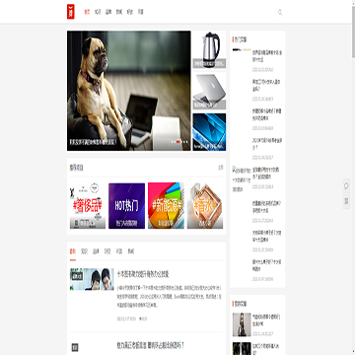Select the last navigation item in header
This screenshot has width=355, height=355.
(x=140, y=12)
